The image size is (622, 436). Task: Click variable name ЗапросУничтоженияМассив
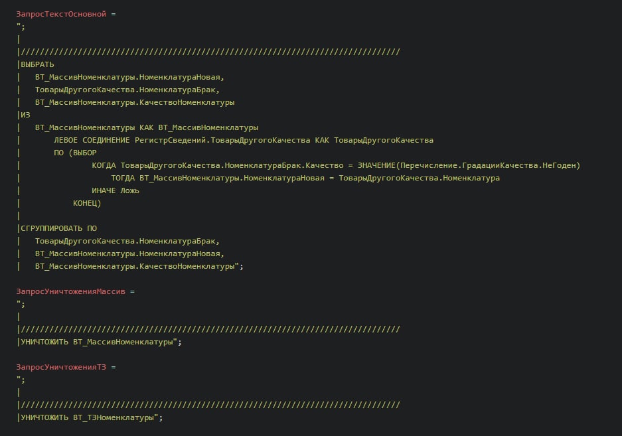click(70, 291)
